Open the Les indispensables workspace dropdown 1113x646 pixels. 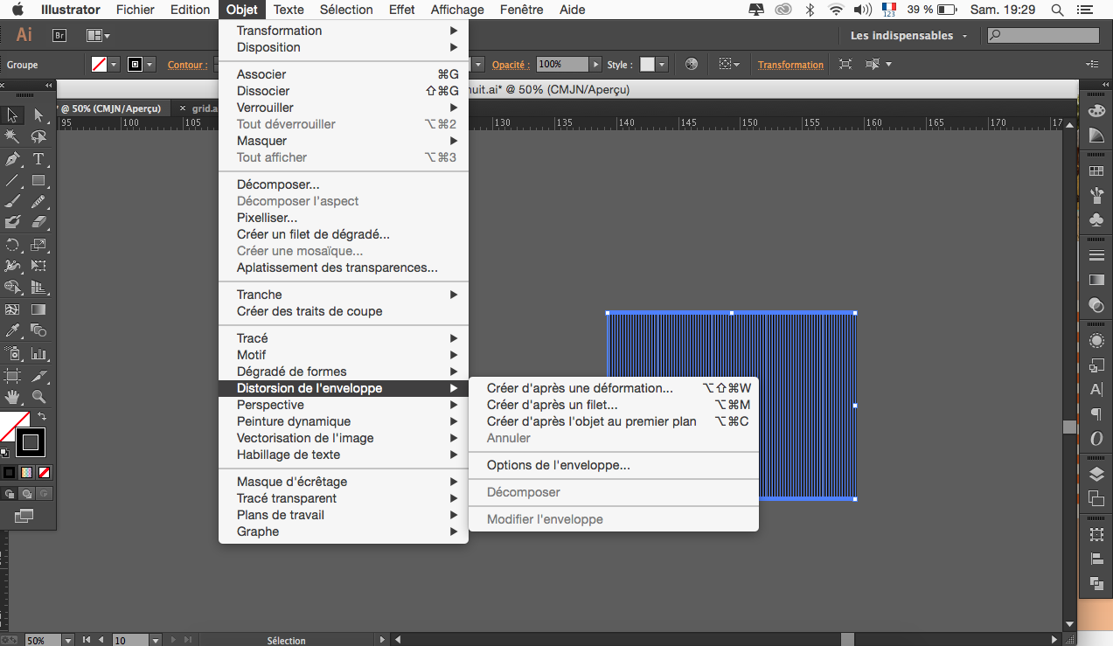[908, 36]
